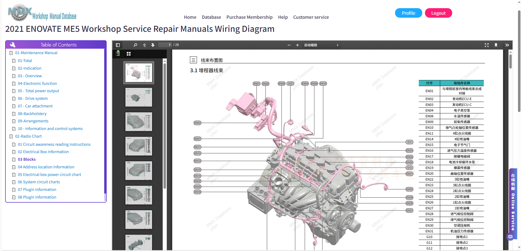Open the PDF find-in-document search

(135, 45)
